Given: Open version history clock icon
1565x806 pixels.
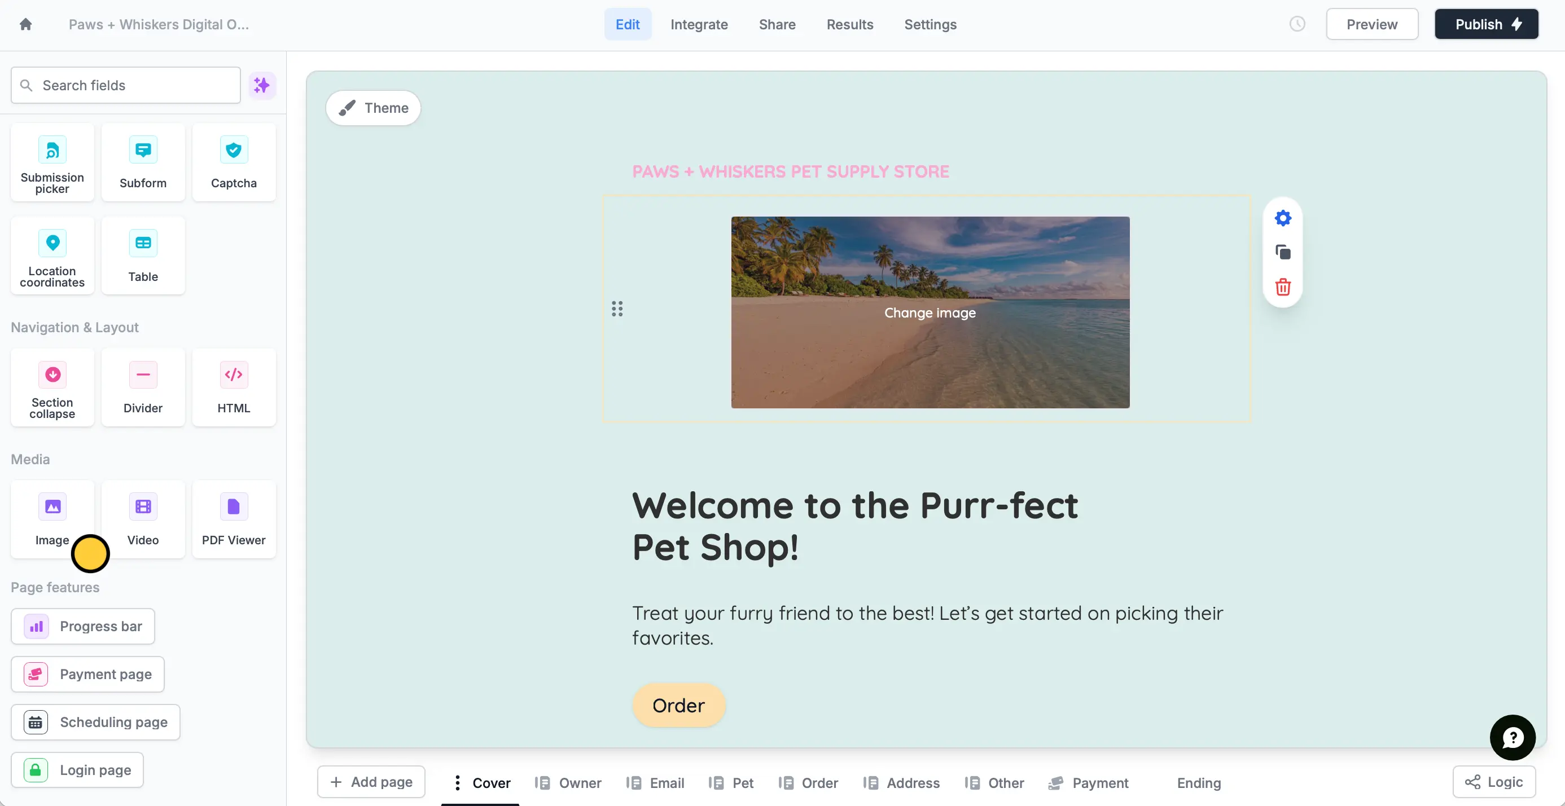Looking at the screenshot, I should tap(1297, 24).
